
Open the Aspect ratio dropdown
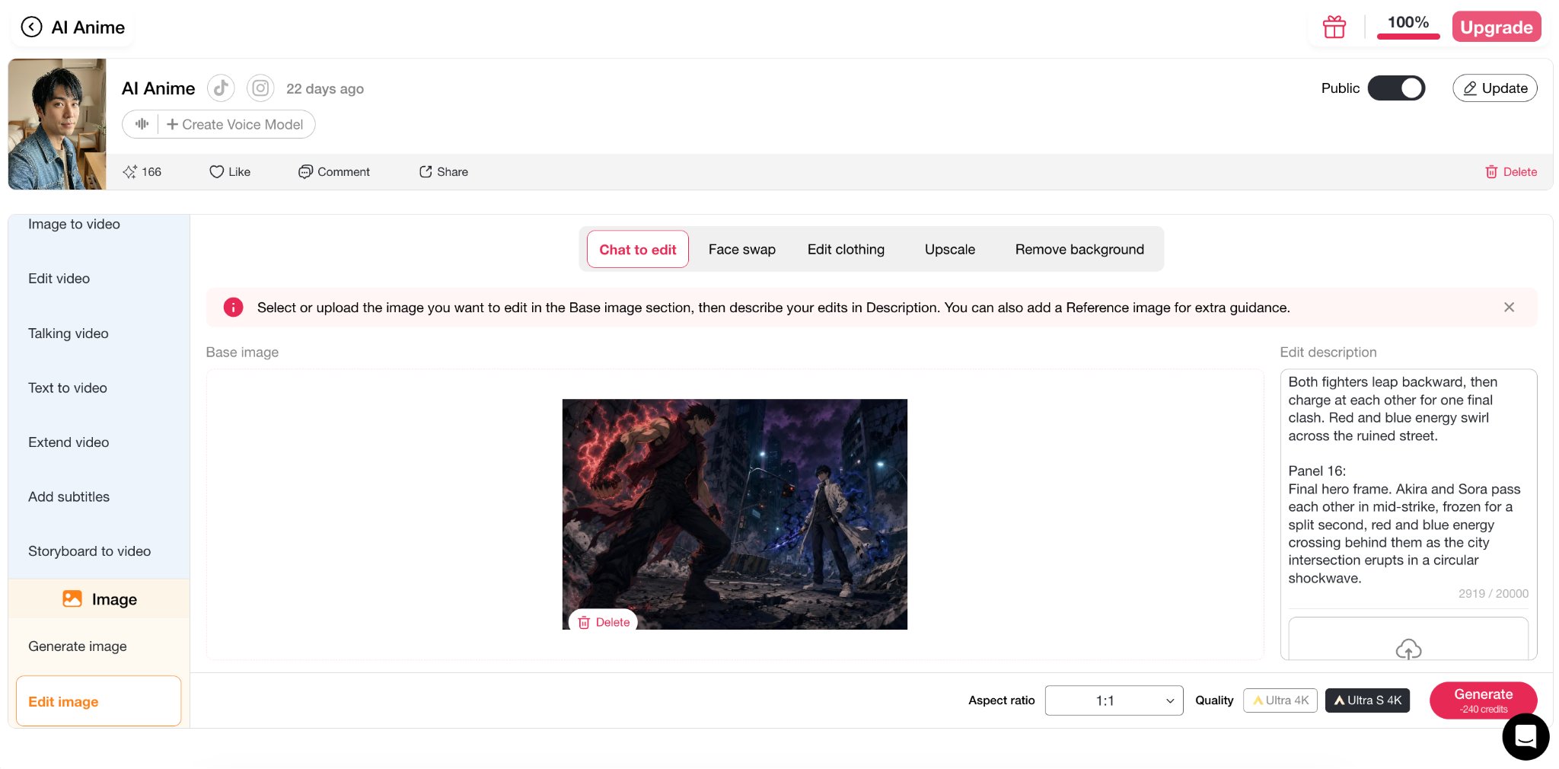tap(1114, 700)
